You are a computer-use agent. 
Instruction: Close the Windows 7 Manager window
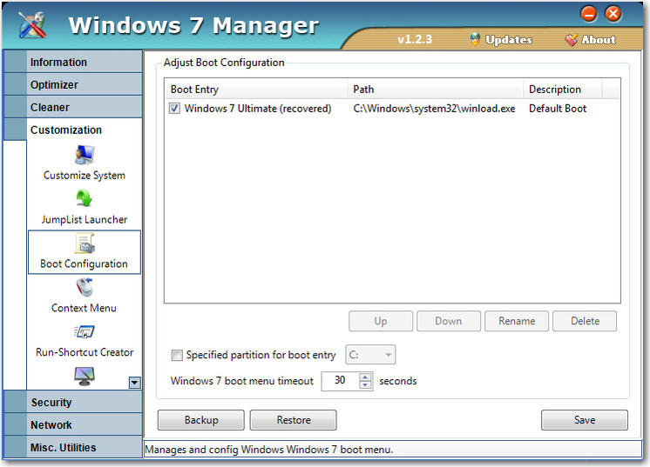point(613,14)
